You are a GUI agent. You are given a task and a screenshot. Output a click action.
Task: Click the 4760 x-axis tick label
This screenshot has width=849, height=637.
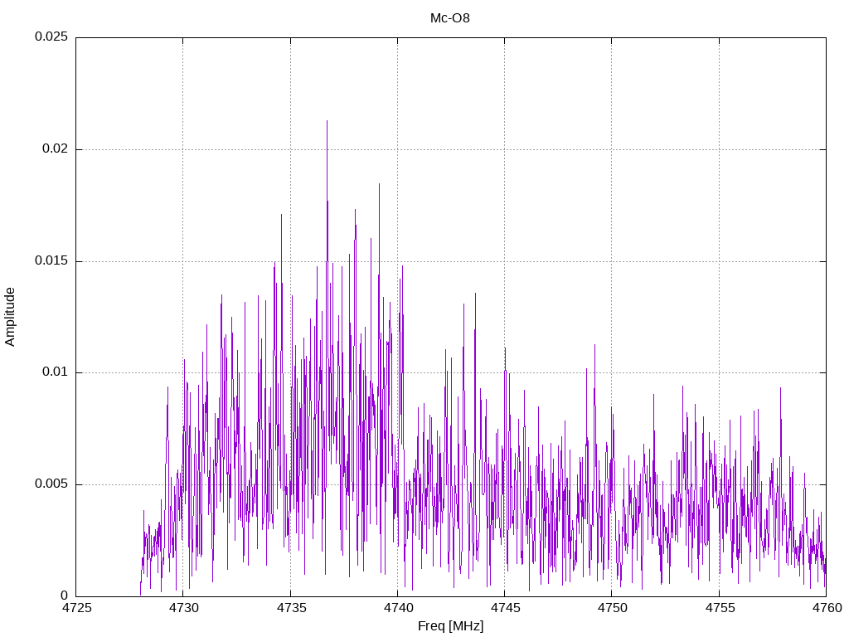827,608
